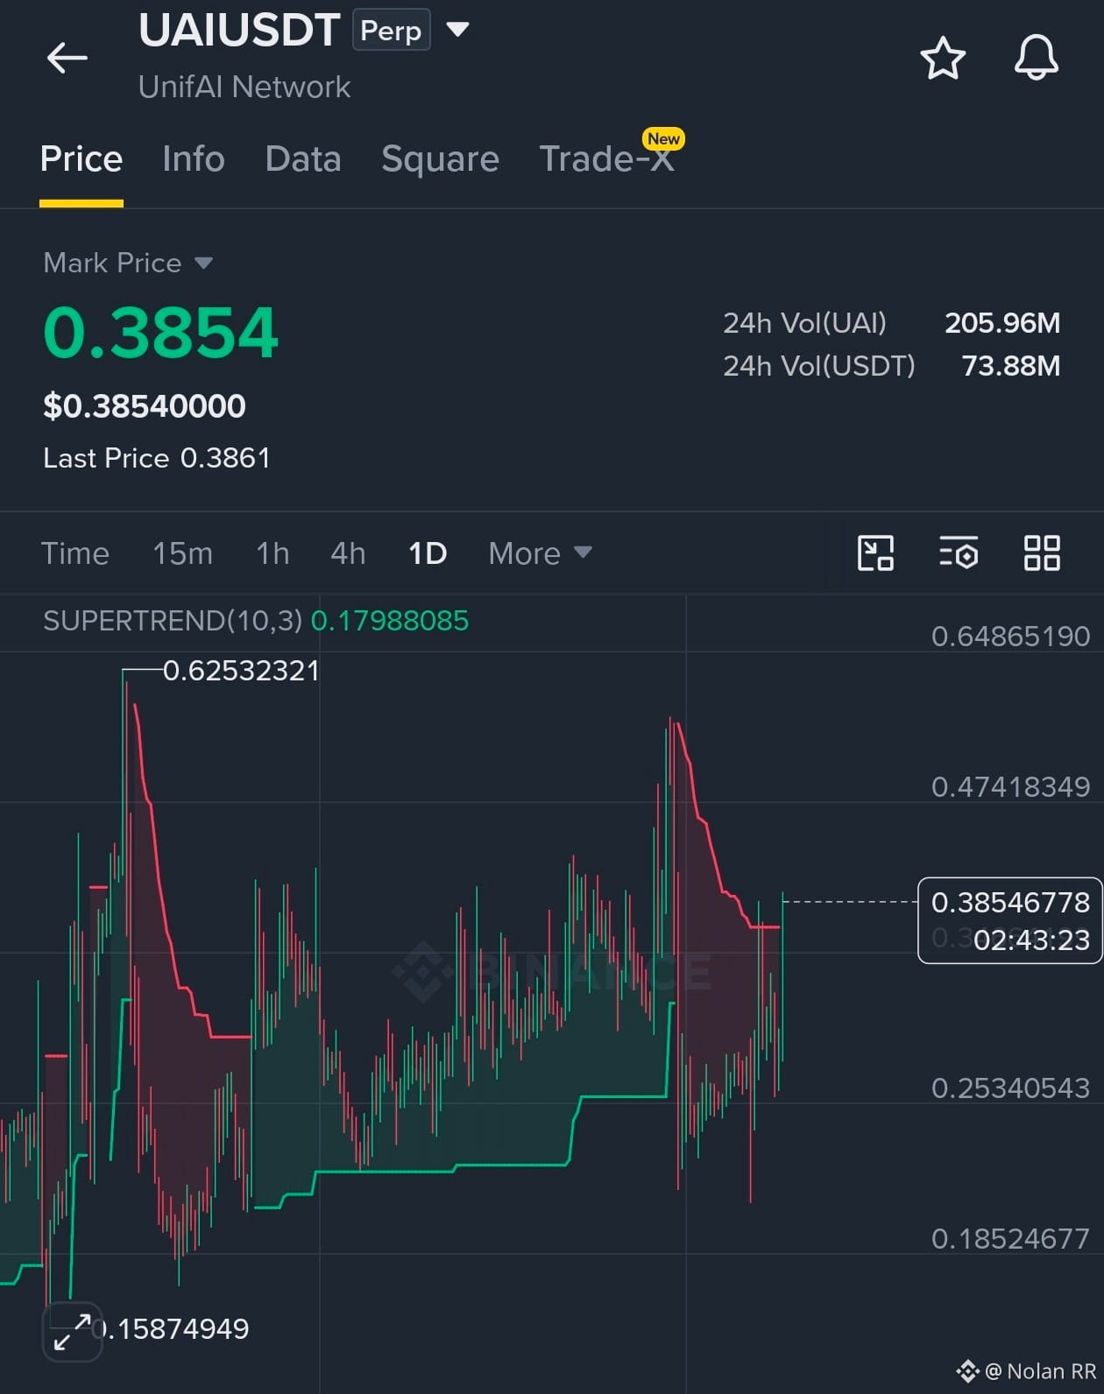Open price alerts via the bell icon

point(1037,58)
